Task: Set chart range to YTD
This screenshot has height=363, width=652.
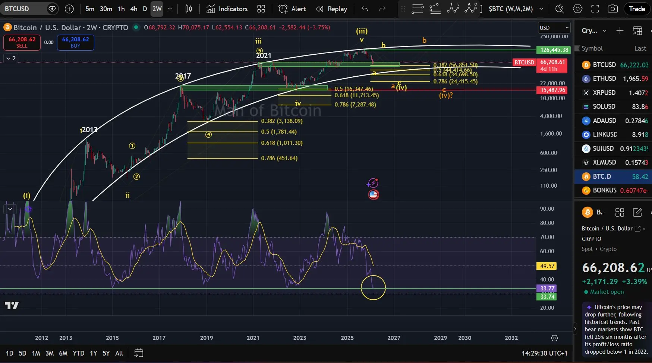Action: point(78,353)
